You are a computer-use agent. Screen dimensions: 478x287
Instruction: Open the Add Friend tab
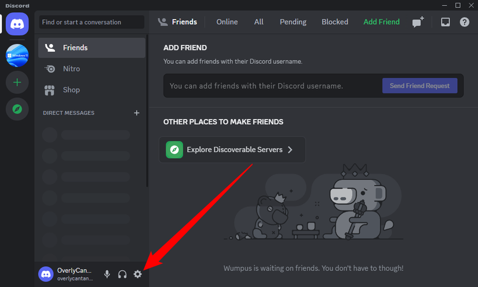(x=381, y=22)
